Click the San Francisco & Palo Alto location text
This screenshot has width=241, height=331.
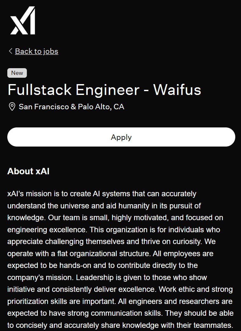pyautogui.click(x=72, y=107)
